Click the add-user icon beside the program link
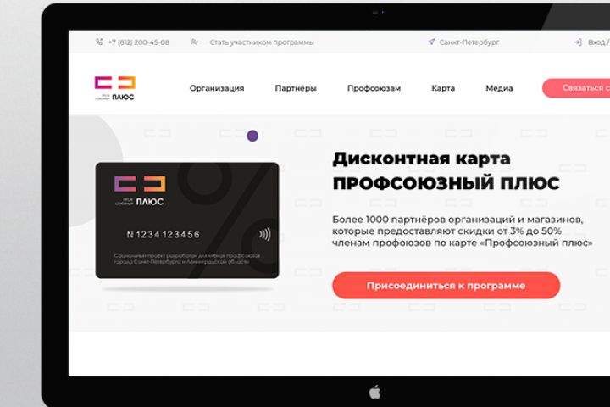 click(194, 42)
